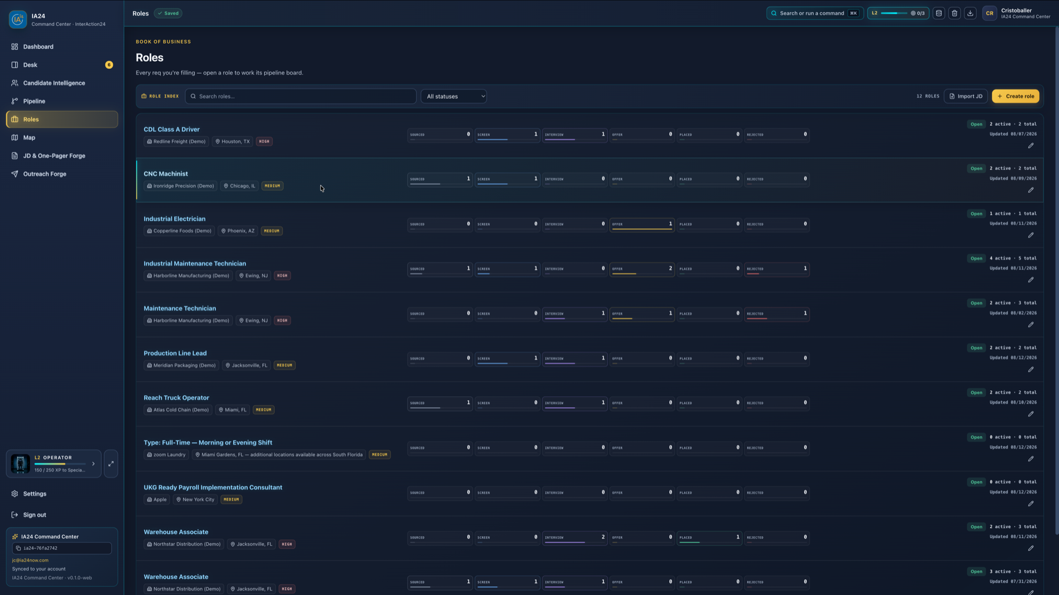Viewport: 1059px width, 595px height.
Task: Click the Placed stage cell showing 1
Action: point(709,537)
